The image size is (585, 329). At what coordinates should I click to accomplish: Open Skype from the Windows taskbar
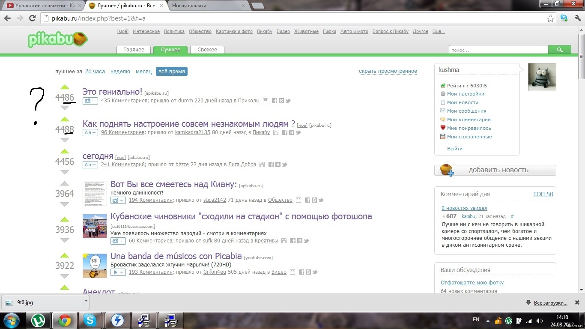[90, 320]
